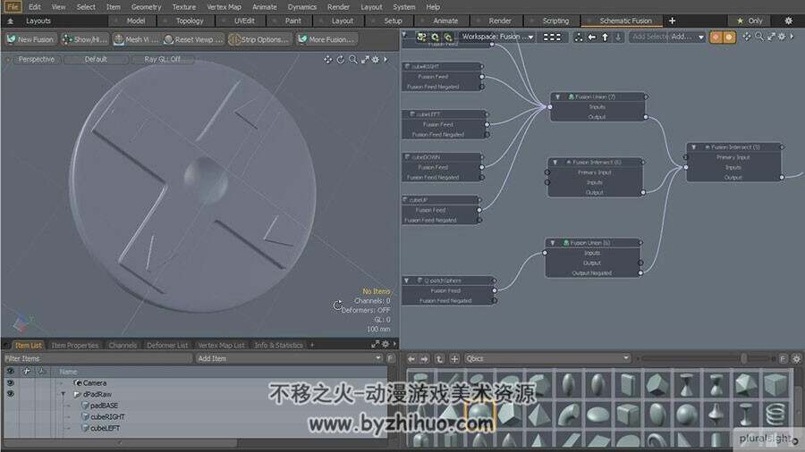The image size is (805, 452).
Task: Maximize the schematic panel
Action: (771, 37)
